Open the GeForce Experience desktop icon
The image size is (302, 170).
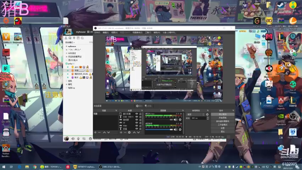pyautogui.click(x=280, y=119)
